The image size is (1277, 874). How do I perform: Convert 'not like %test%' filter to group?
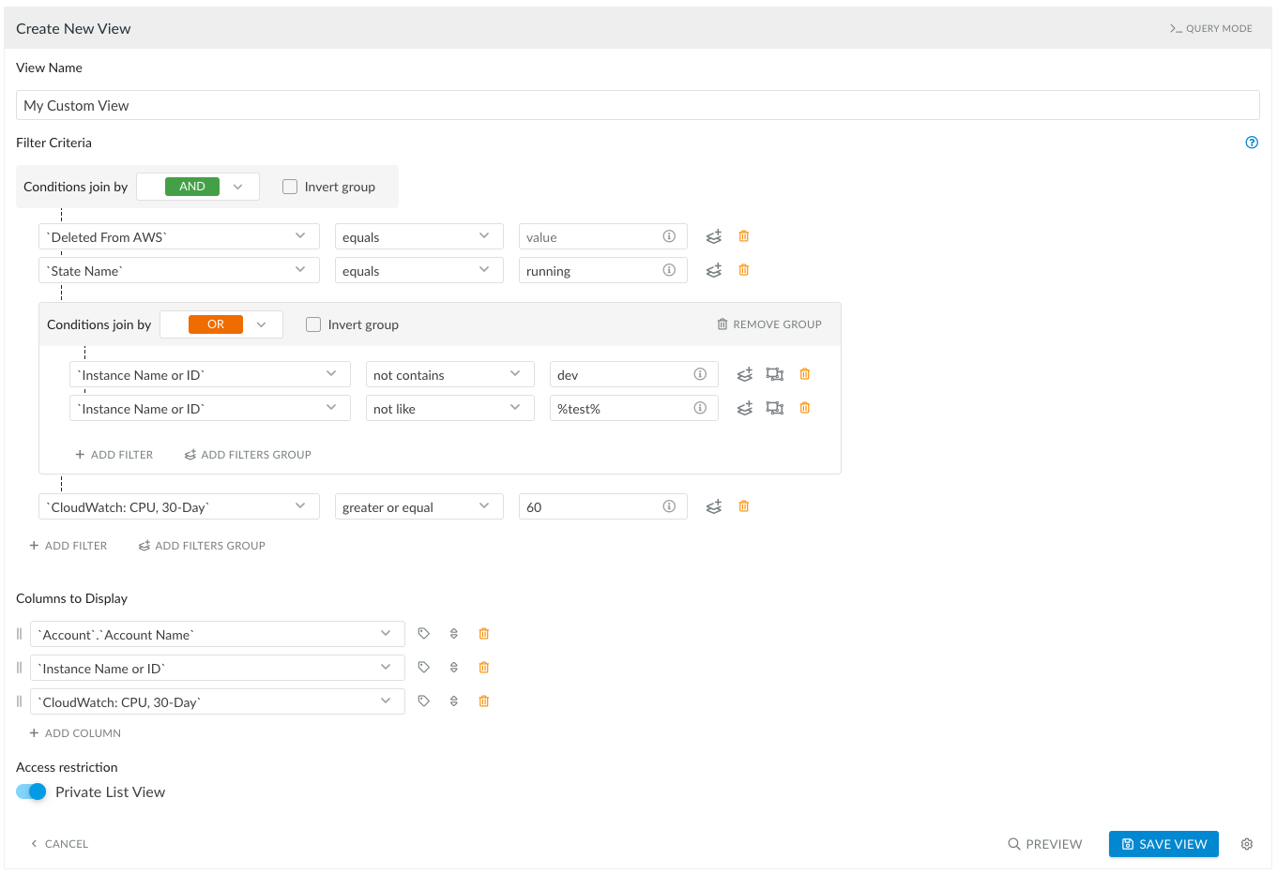pyautogui.click(x=745, y=408)
